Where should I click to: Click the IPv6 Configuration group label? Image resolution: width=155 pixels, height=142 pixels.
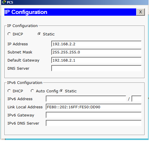pos(25,83)
